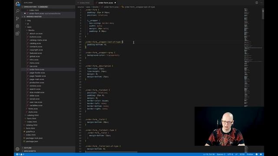Image resolution: width=278 pixels, height=156 pixels.
Task: Open the Explorer view in activity bar
Action: pos(17,4)
